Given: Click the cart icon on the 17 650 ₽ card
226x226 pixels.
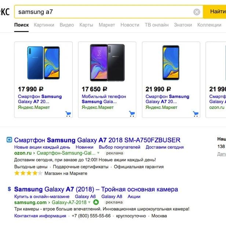Looking at the screenshot, I should 132,114.
